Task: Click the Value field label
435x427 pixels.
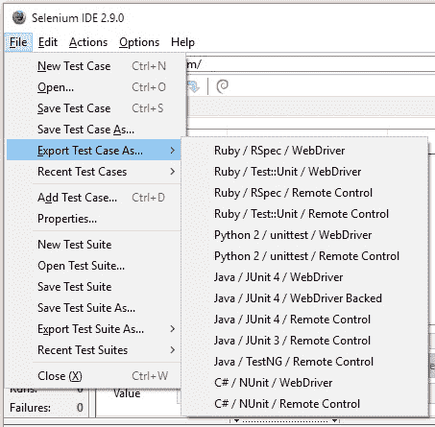Action: pos(127,393)
